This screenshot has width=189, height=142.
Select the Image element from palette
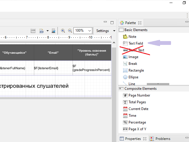coord(133,57)
